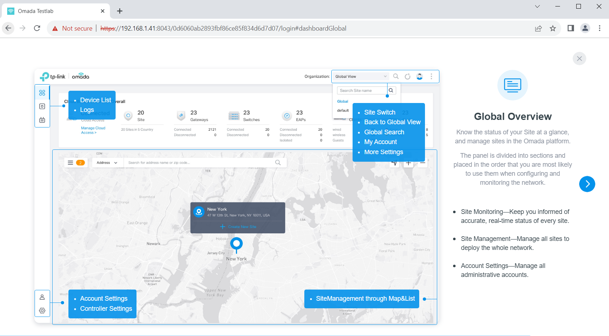The height and width of the screenshot is (336, 609).
Task: Open the browser side panel
Action: tap(571, 28)
